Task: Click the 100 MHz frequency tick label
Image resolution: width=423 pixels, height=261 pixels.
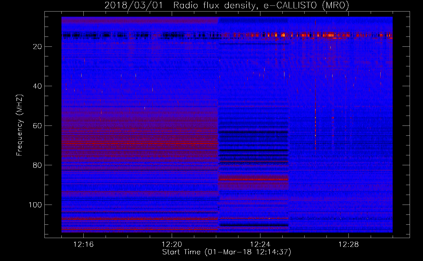Action: point(35,205)
